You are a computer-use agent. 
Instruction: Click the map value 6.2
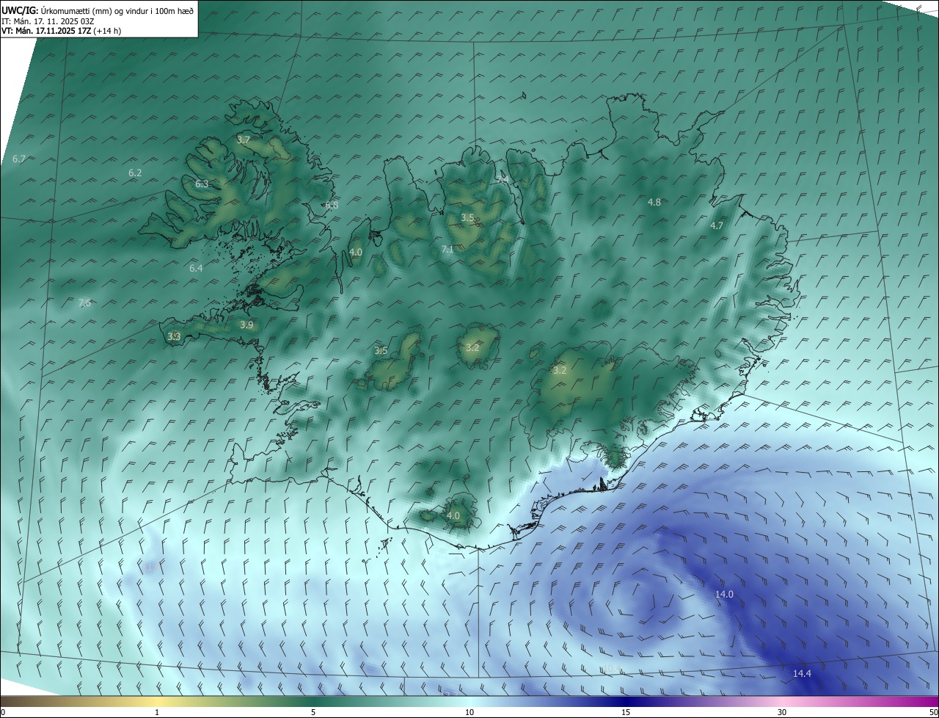pyautogui.click(x=135, y=173)
